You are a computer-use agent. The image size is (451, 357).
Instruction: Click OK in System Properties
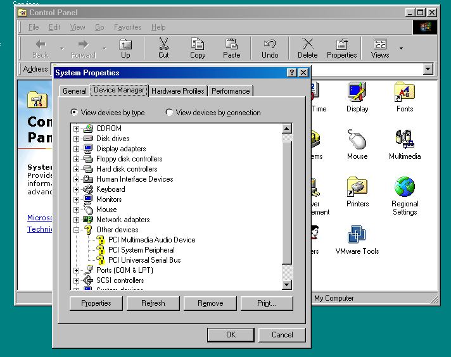tap(231, 335)
